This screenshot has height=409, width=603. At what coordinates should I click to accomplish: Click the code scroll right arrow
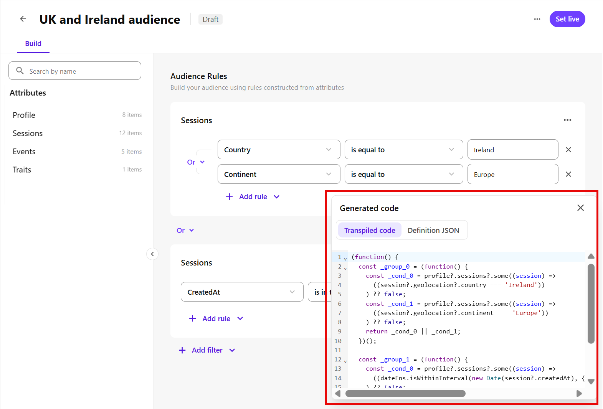coord(579,393)
